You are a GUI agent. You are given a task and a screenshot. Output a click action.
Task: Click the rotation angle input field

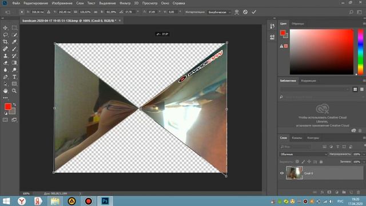(x=130, y=12)
